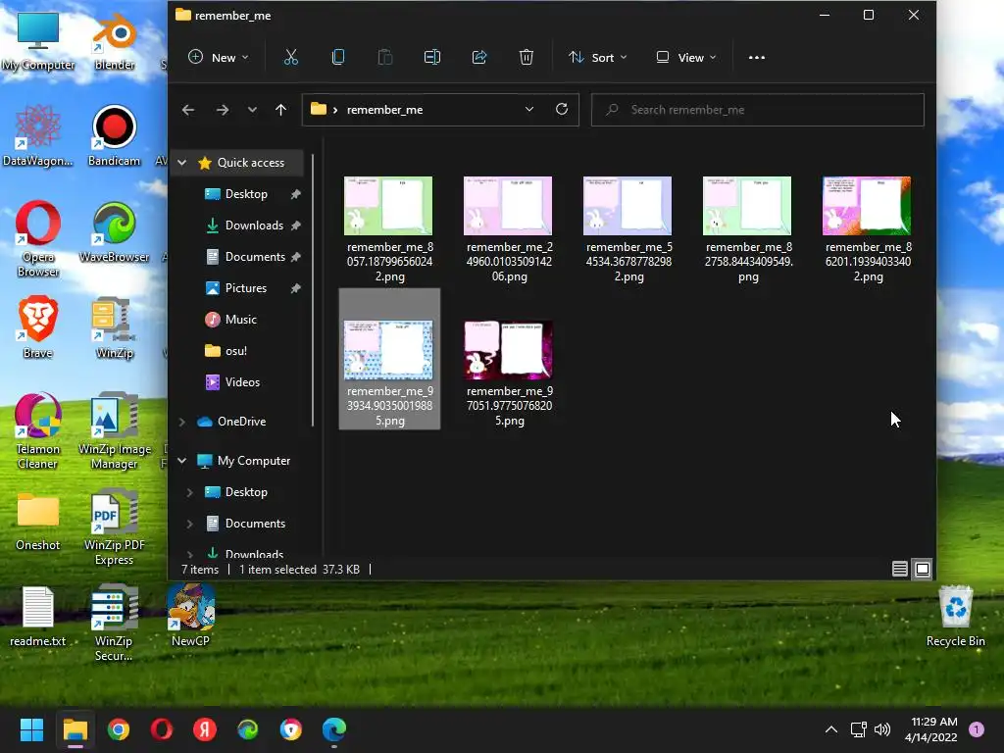Select file remember_me_8057.187996560242.png

(x=389, y=229)
